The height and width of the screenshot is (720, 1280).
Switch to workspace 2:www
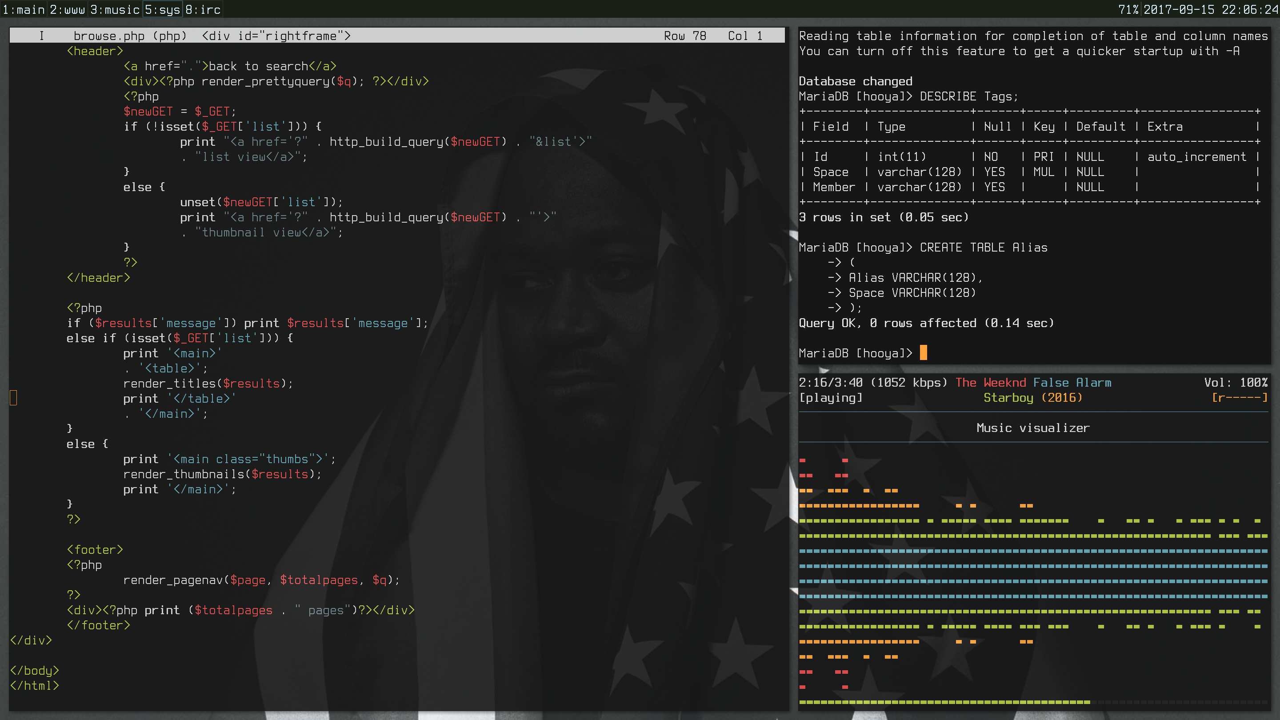(68, 9)
